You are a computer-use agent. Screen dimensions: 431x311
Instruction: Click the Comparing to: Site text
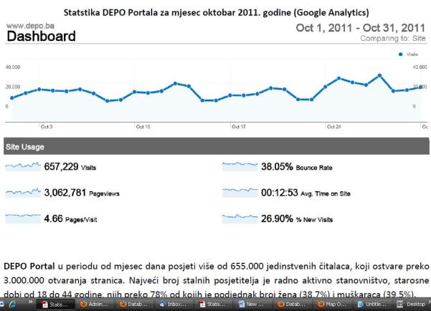[393, 38]
